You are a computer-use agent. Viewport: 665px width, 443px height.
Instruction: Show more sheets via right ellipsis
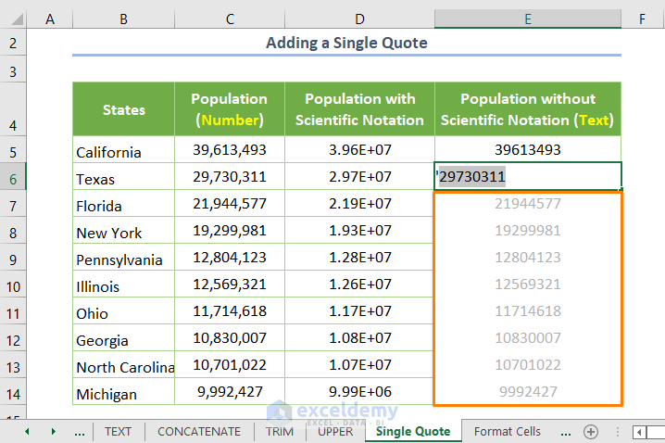coord(564,432)
